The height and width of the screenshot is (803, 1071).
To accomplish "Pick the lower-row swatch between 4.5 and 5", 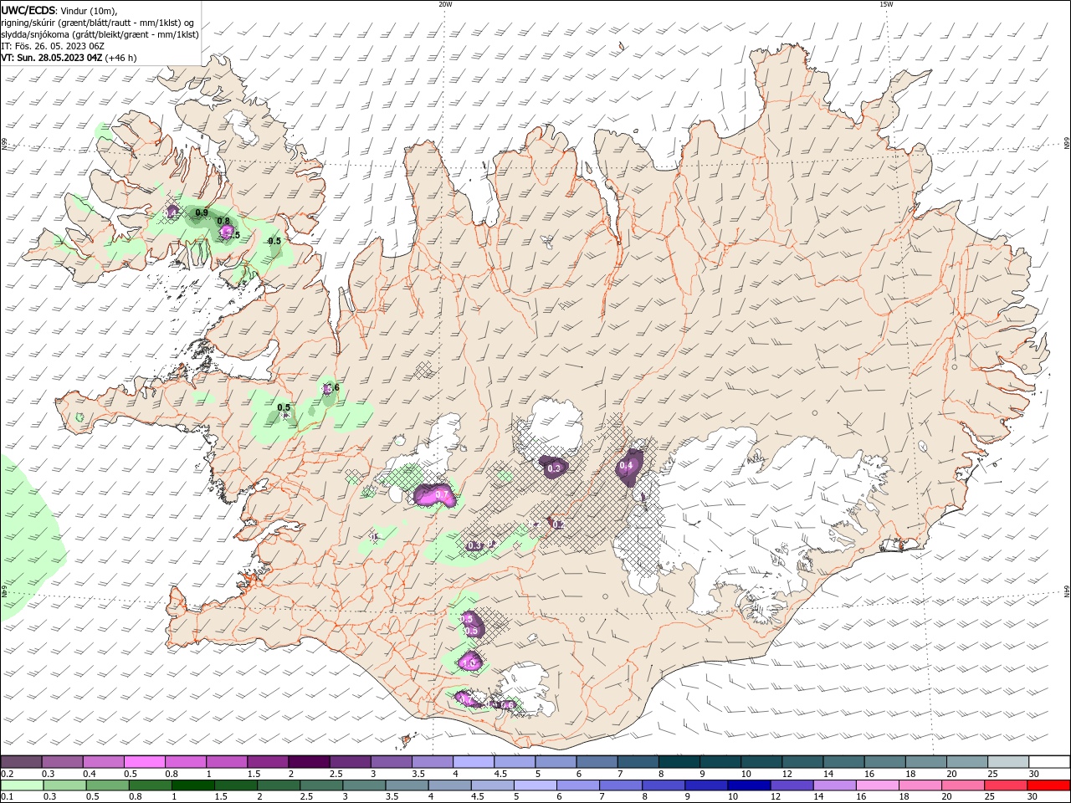I will 492,785.
